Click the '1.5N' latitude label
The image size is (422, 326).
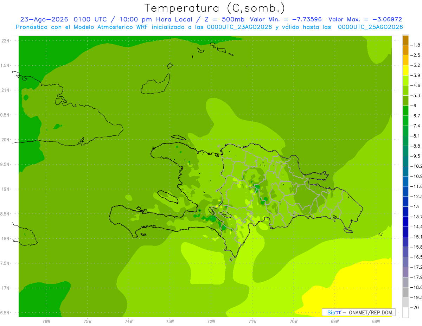5,65
